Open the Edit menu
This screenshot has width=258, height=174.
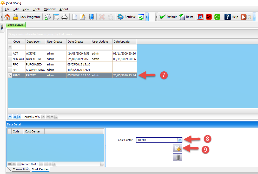pyautogui.click(x=16, y=9)
